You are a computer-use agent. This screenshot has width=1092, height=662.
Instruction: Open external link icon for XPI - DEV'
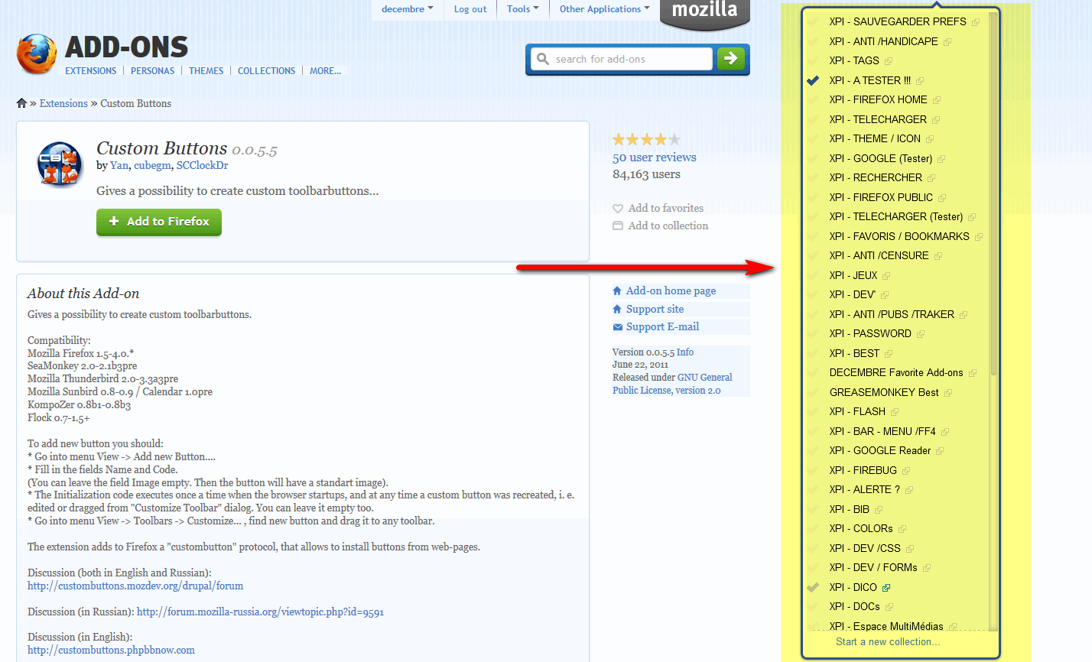point(885,295)
